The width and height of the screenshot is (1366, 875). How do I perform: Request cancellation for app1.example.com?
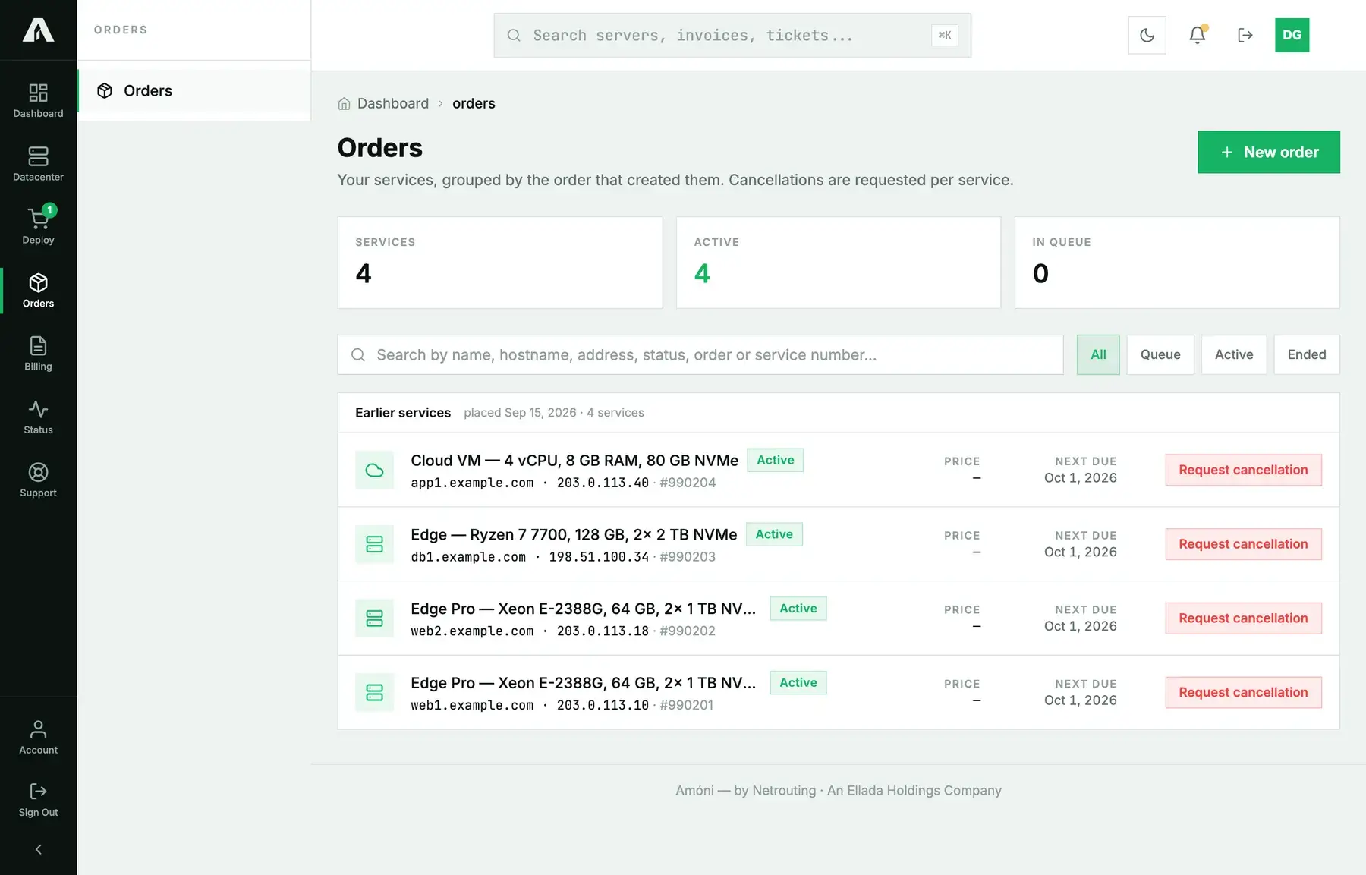point(1243,471)
